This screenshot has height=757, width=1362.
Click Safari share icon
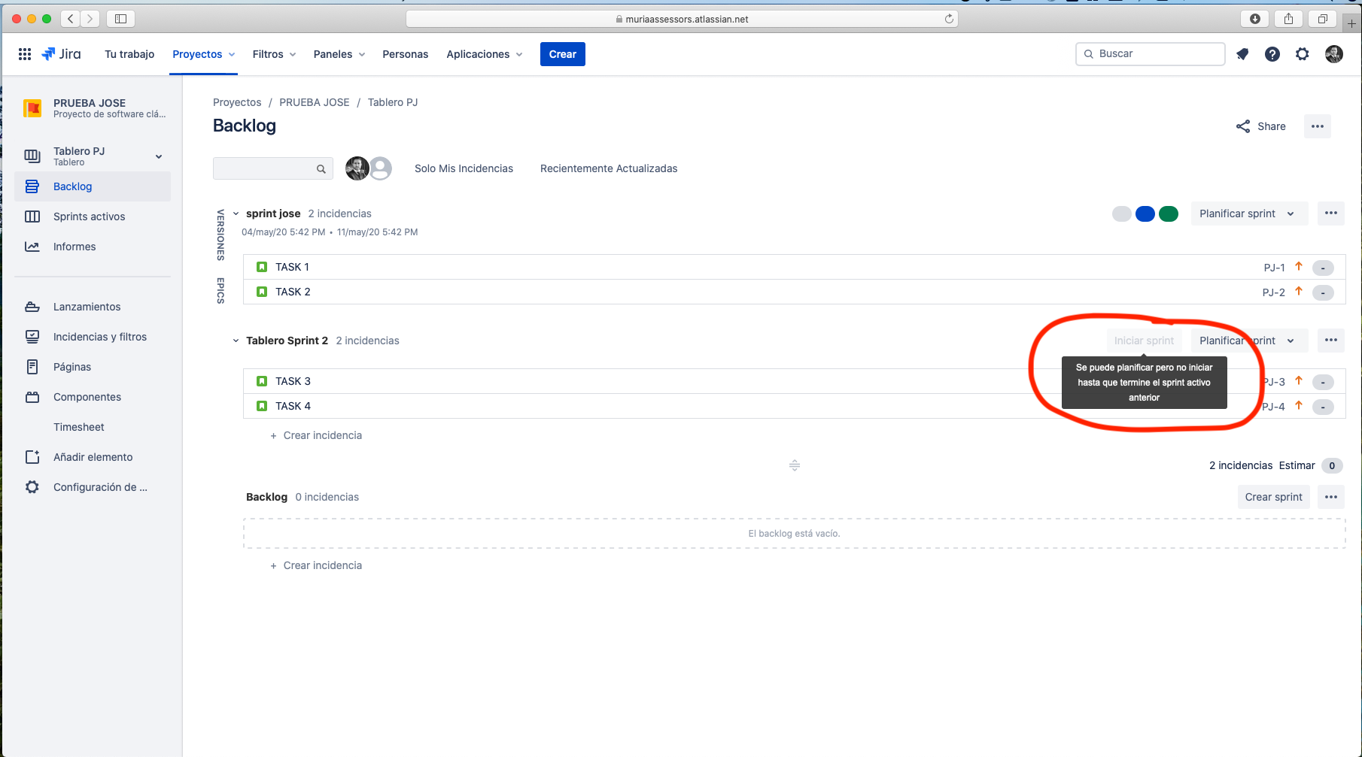pyautogui.click(x=1289, y=19)
